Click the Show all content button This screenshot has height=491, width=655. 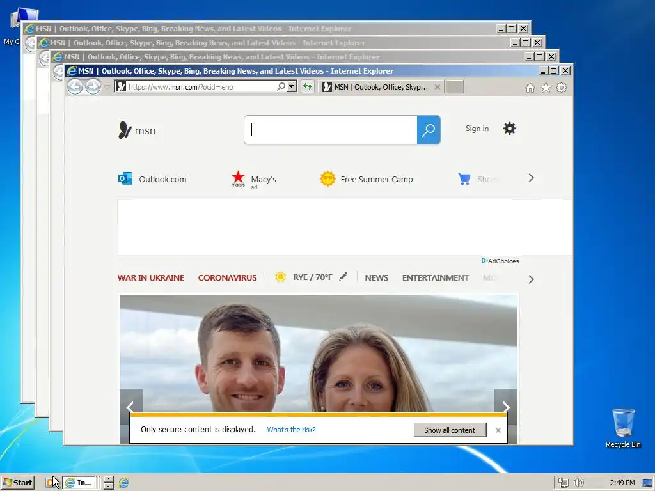[x=450, y=430]
